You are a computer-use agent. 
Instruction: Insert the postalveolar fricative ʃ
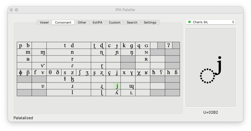[x=80, y=72]
